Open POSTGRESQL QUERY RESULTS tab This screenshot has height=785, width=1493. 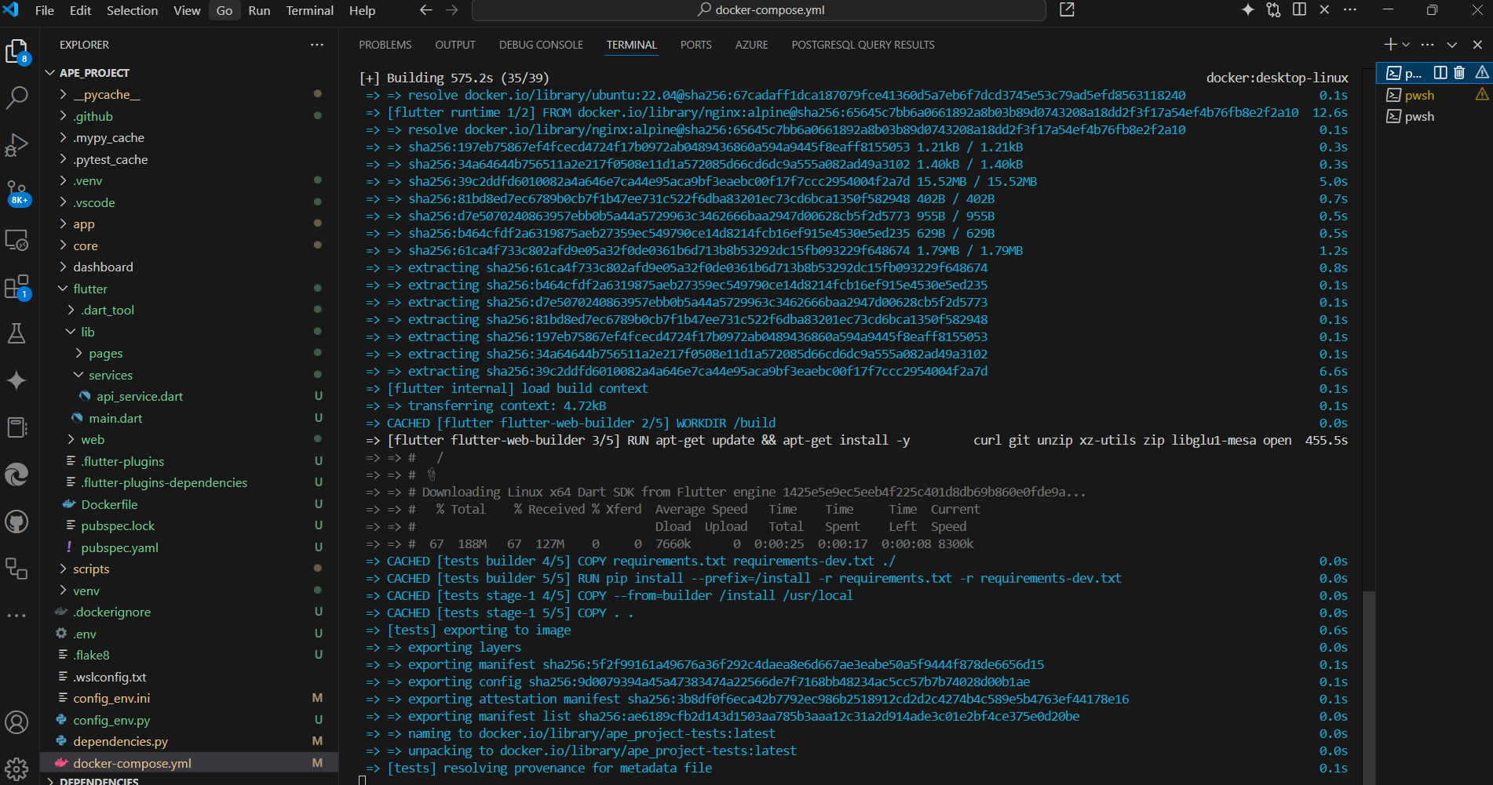click(863, 45)
